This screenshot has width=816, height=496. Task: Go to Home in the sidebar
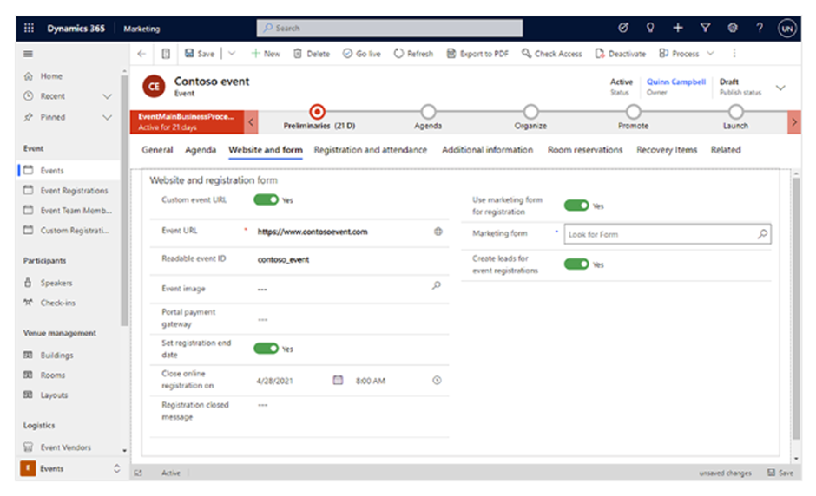pos(51,76)
